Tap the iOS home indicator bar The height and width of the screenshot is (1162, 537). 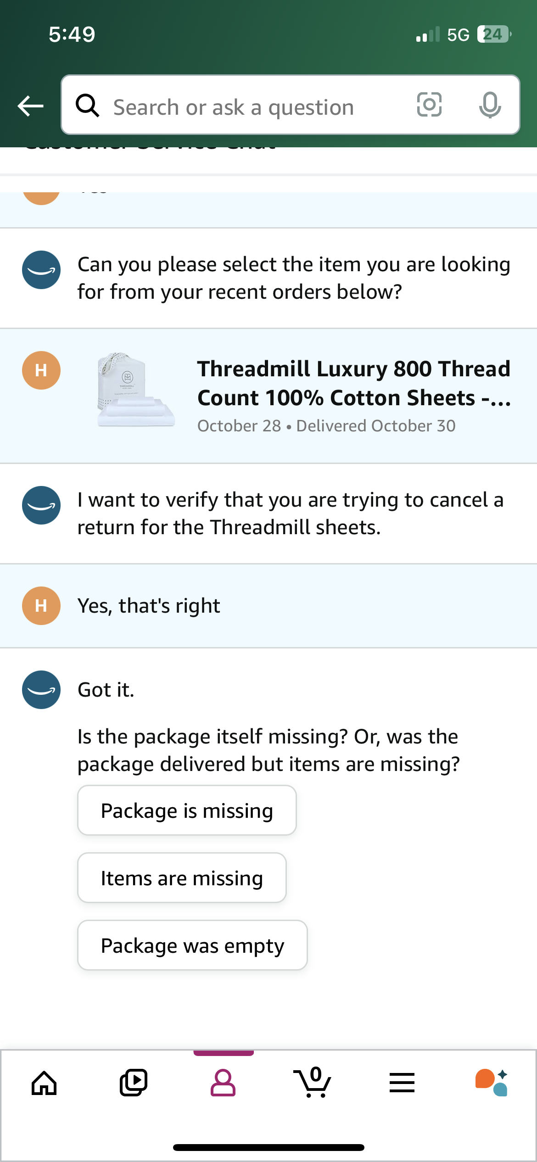pos(268,1147)
